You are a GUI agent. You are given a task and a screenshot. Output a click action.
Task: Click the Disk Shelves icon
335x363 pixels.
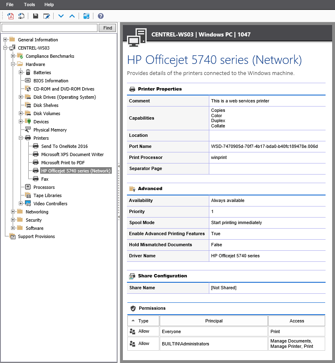(x=28, y=105)
